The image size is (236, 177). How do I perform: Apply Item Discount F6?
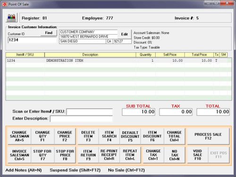(152, 136)
